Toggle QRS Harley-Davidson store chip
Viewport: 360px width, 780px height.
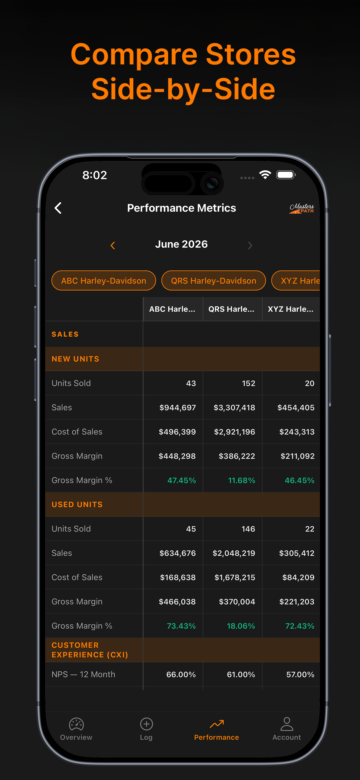click(214, 281)
